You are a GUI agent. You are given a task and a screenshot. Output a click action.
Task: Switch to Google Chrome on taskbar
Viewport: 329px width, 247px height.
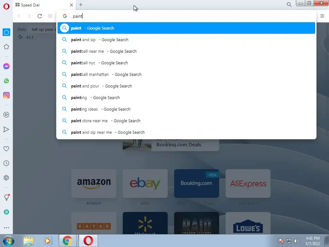(67, 241)
